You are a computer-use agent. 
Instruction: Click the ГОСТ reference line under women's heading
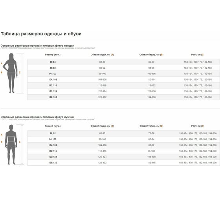tap(48, 48)
